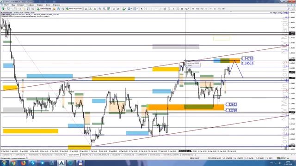Open Telegram from the taskbar
The height and width of the screenshot is (166, 296).
pyautogui.click(x=42, y=163)
